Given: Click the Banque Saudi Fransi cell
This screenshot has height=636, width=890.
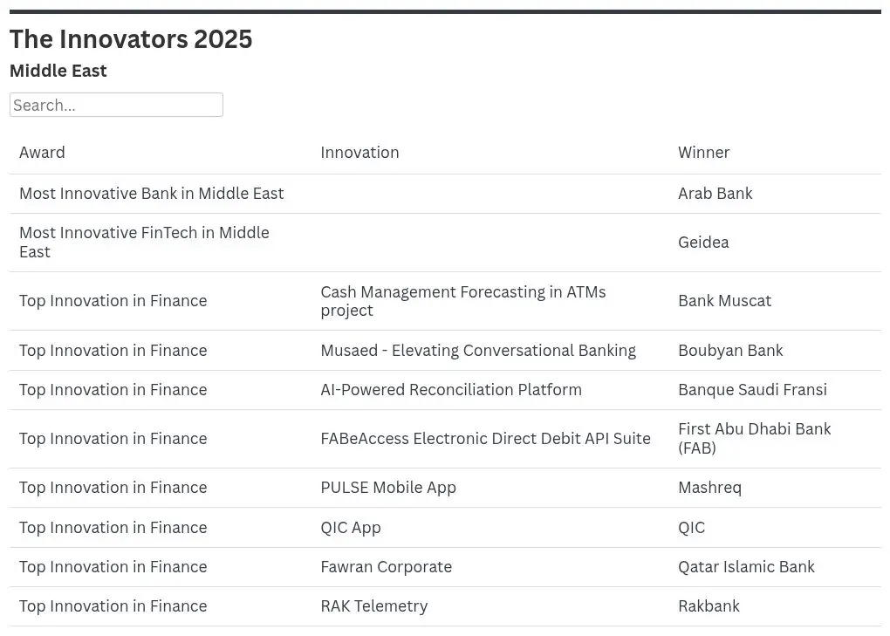Looking at the screenshot, I should pos(752,390).
